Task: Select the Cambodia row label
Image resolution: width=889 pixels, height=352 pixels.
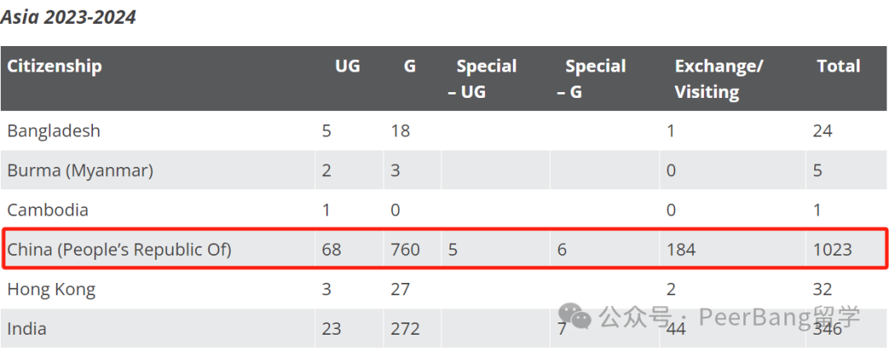Action: [x=48, y=211]
